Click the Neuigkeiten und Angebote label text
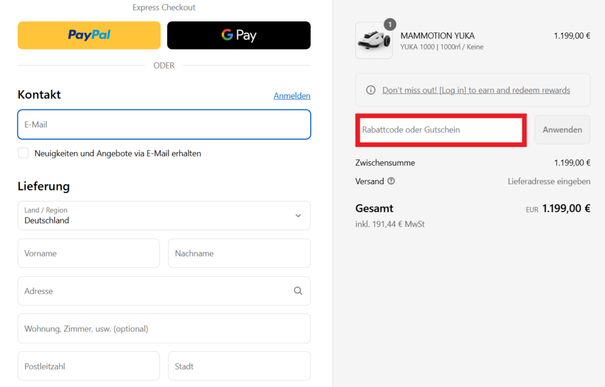605x387 pixels. click(118, 153)
